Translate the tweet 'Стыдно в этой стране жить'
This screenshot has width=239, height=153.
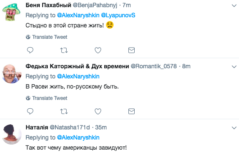46,37
